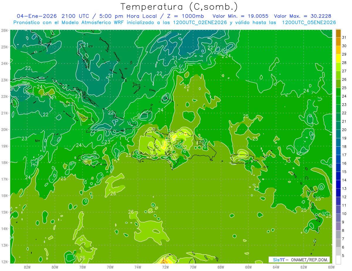Screen dimensions: 352x271
Task: Click the 78W longitude axis label
Action: coord(82,267)
